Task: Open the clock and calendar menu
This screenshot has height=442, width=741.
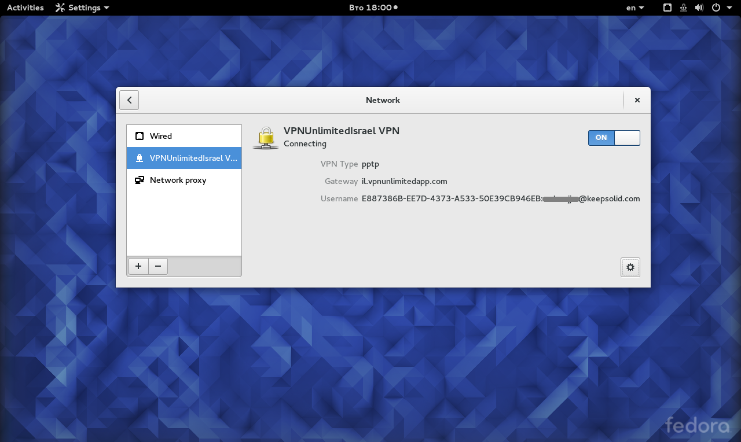Action: pyautogui.click(x=373, y=8)
